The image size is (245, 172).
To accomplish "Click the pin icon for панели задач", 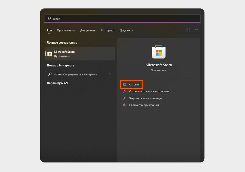I will (125, 98).
